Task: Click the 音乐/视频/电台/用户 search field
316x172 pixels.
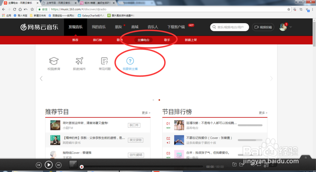Action: click(229, 27)
